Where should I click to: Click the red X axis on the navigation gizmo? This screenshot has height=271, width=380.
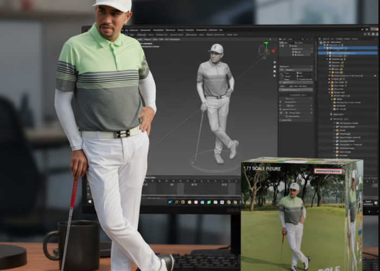pyautogui.click(x=273, y=51)
